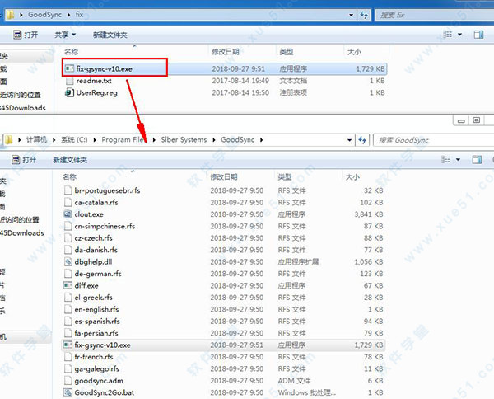The image size is (494, 399).
Task: Click the 搜索 GoodSync search box
Action: pos(428,140)
